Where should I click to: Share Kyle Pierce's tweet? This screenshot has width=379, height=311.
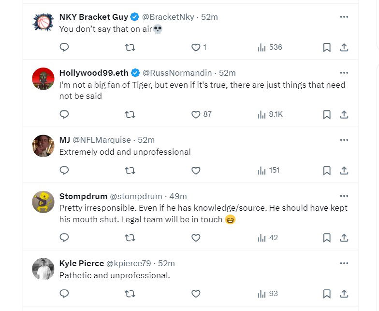tap(344, 294)
